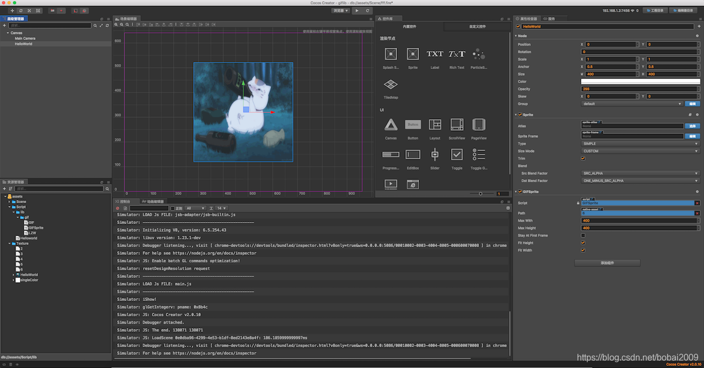Click the Add Component button
Screen dimensions: 704x368
607,263
